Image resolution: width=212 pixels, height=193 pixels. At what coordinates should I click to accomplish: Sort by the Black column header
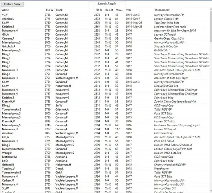click(x=59, y=10)
